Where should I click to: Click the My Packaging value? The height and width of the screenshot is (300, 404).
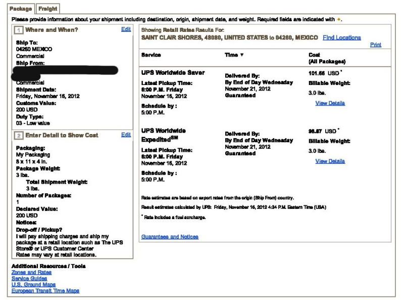click(33, 155)
